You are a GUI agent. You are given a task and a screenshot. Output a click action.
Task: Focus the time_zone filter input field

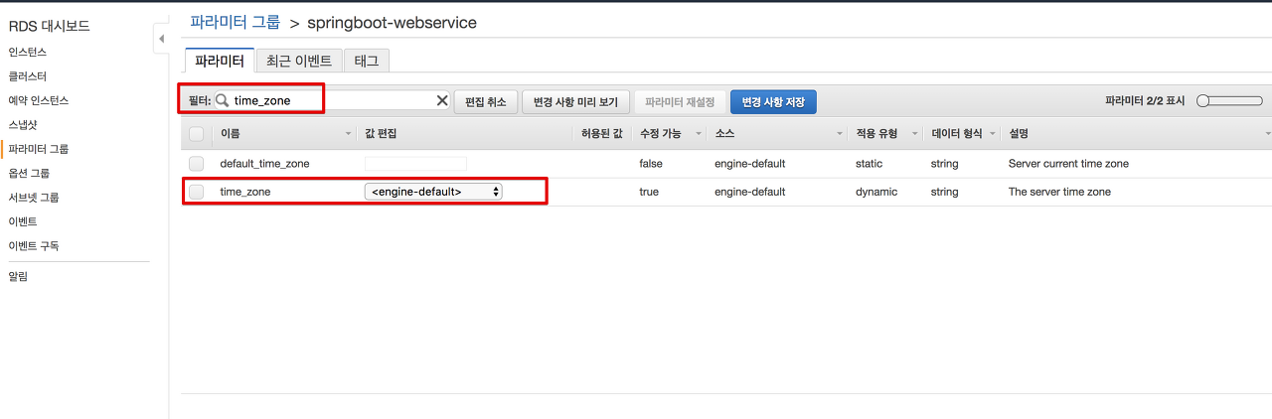pyautogui.click(x=333, y=100)
